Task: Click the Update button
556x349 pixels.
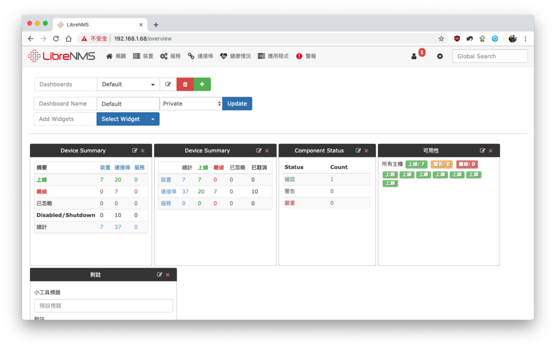Action: pyautogui.click(x=237, y=104)
